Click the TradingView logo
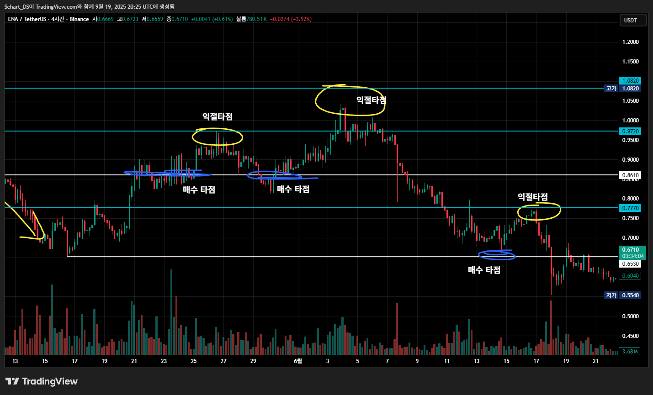The width and height of the screenshot is (653, 395). [42, 381]
